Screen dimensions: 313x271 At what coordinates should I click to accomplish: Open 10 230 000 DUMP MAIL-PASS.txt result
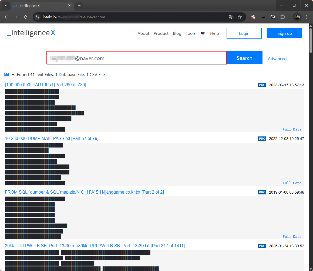click(52, 138)
